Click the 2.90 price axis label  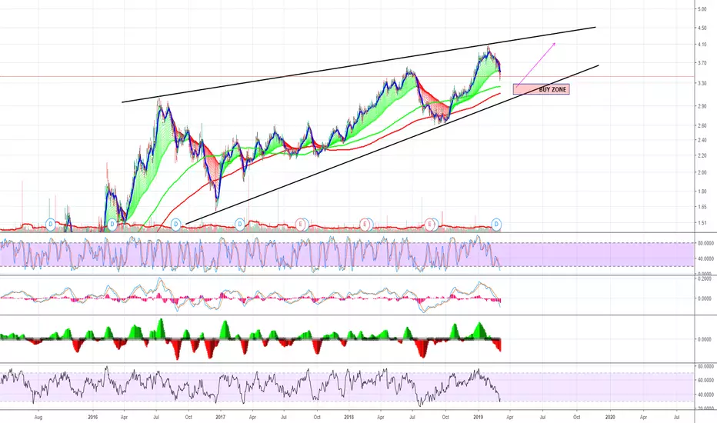(x=702, y=106)
